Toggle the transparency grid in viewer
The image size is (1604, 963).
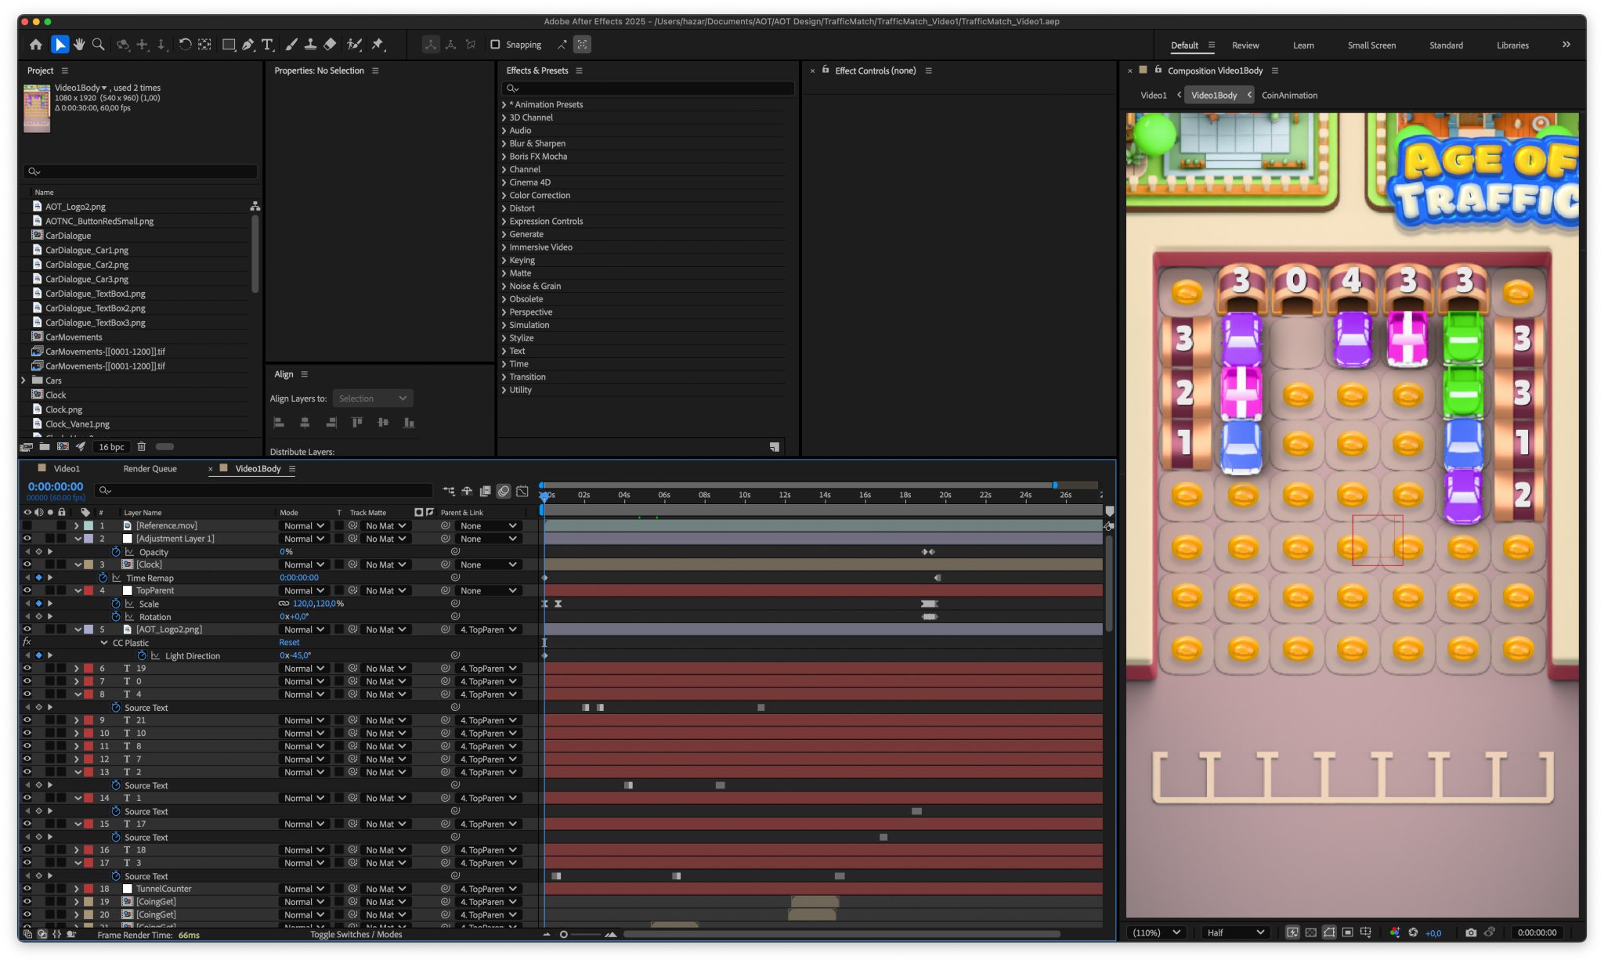[x=1311, y=932]
